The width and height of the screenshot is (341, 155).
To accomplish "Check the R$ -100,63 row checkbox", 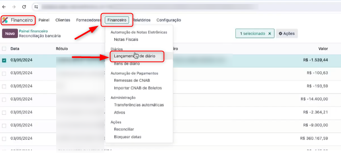I will 4,74.
